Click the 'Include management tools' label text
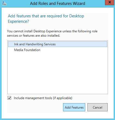Image resolution: width=115 pixels, height=120 pixels. [33, 98]
